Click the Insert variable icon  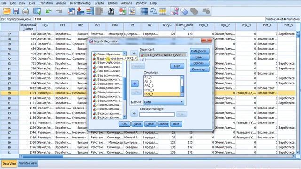tap(132, 11)
